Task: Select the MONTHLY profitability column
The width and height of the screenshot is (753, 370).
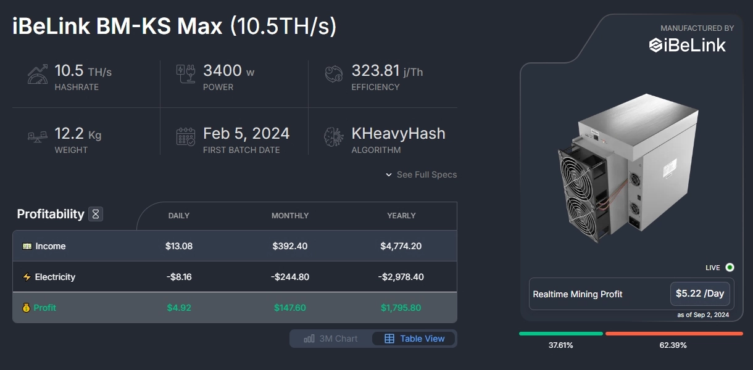Action: click(290, 216)
